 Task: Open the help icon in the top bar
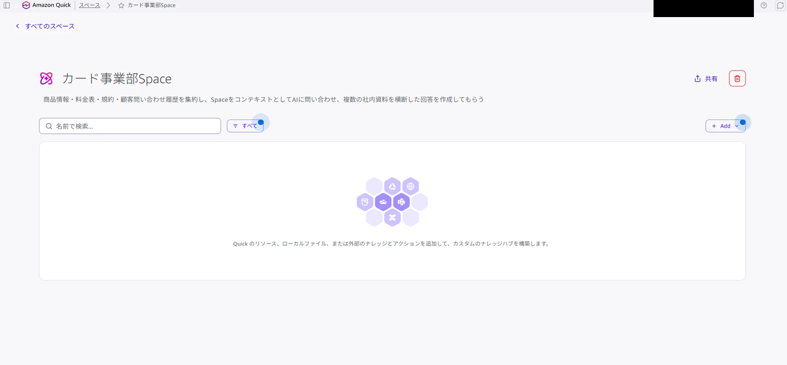764,5
